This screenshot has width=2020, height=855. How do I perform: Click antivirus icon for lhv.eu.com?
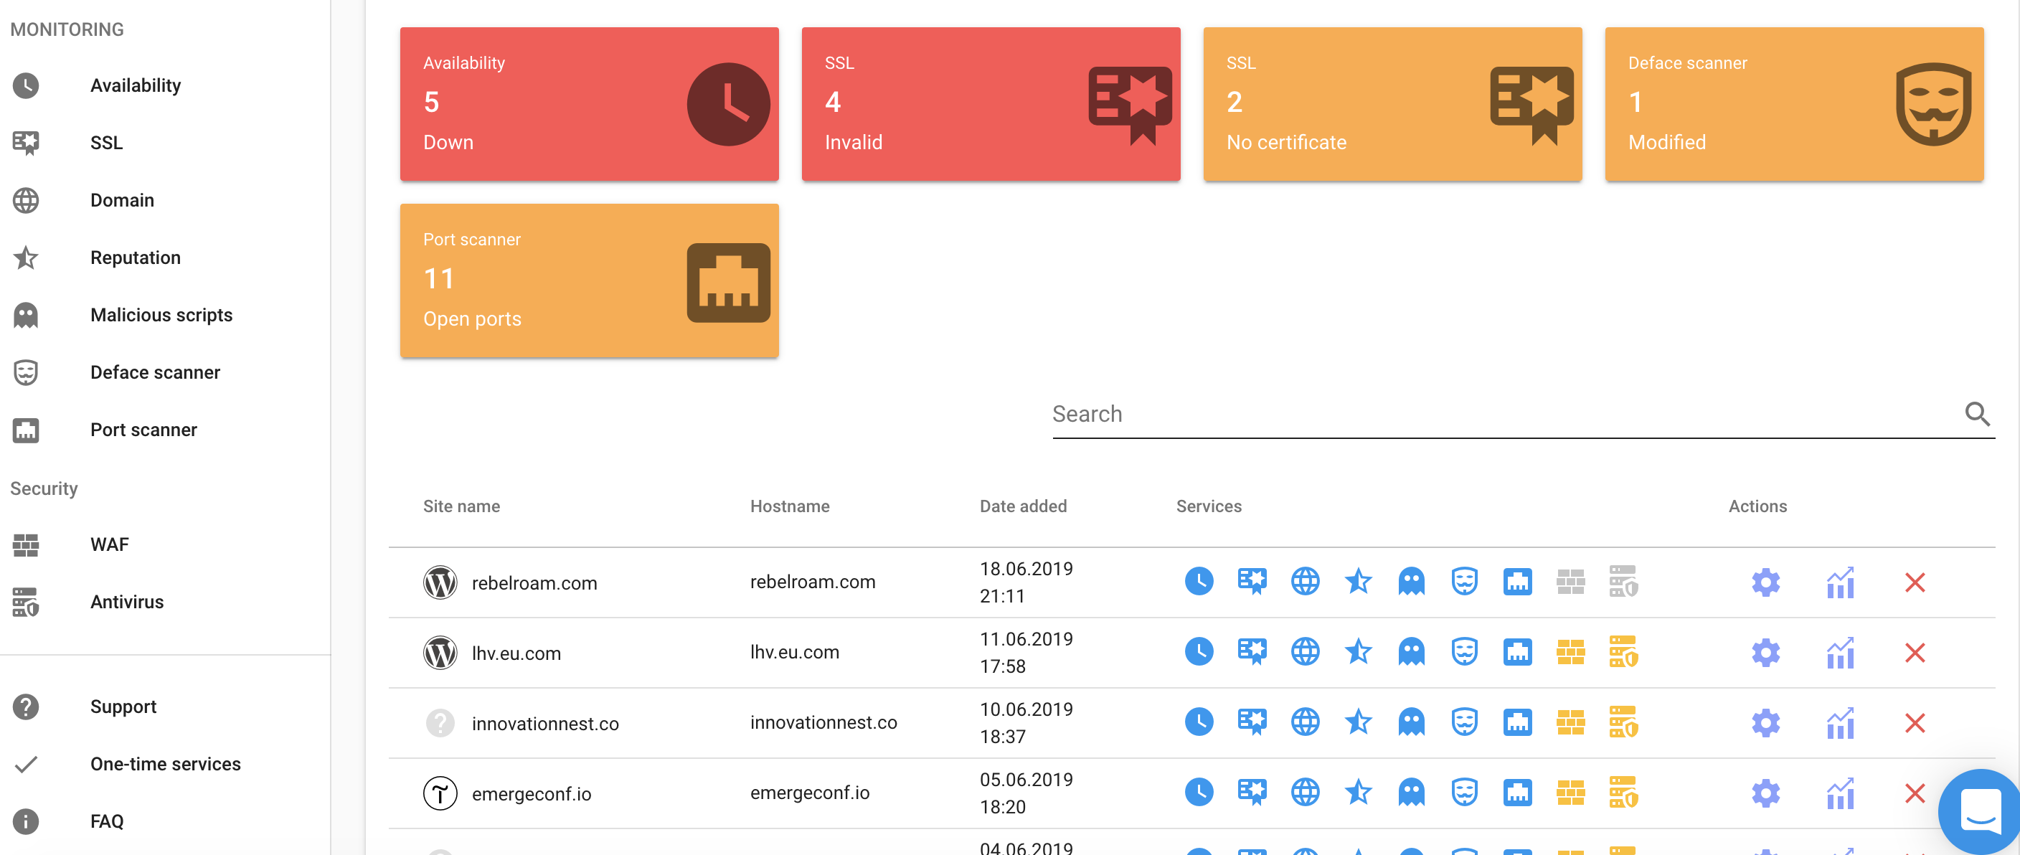pyautogui.click(x=1623, y=652)
